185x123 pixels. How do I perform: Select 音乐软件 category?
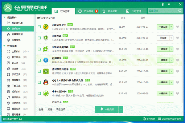click(18, 97)
